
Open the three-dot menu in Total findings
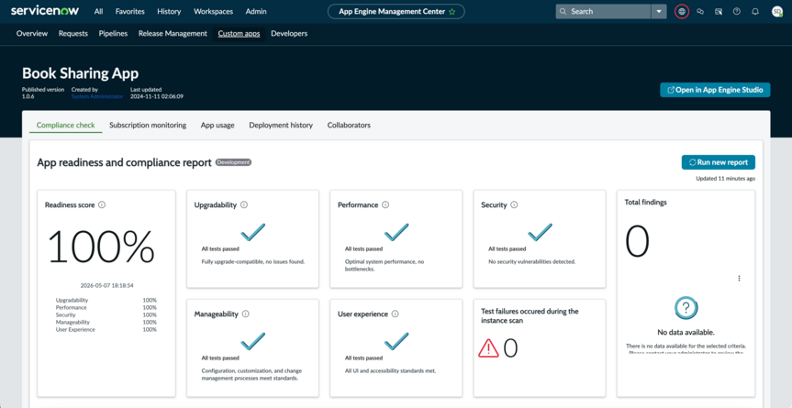pos(739,279)
